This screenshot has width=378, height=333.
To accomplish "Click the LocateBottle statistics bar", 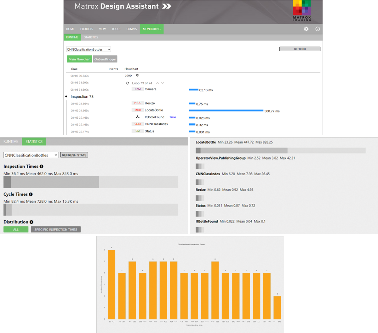I will pos(281,150).
